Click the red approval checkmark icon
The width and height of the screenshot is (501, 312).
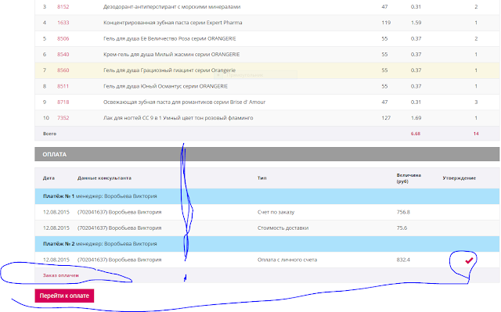469,260
